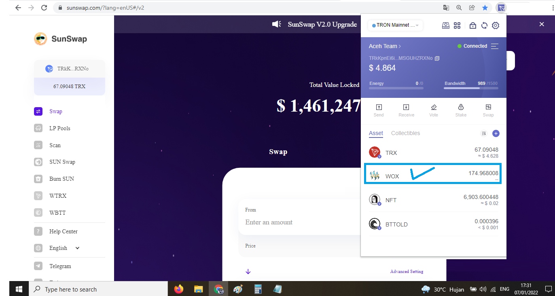Refresh wallet data with the sync icon

point(484,25)
